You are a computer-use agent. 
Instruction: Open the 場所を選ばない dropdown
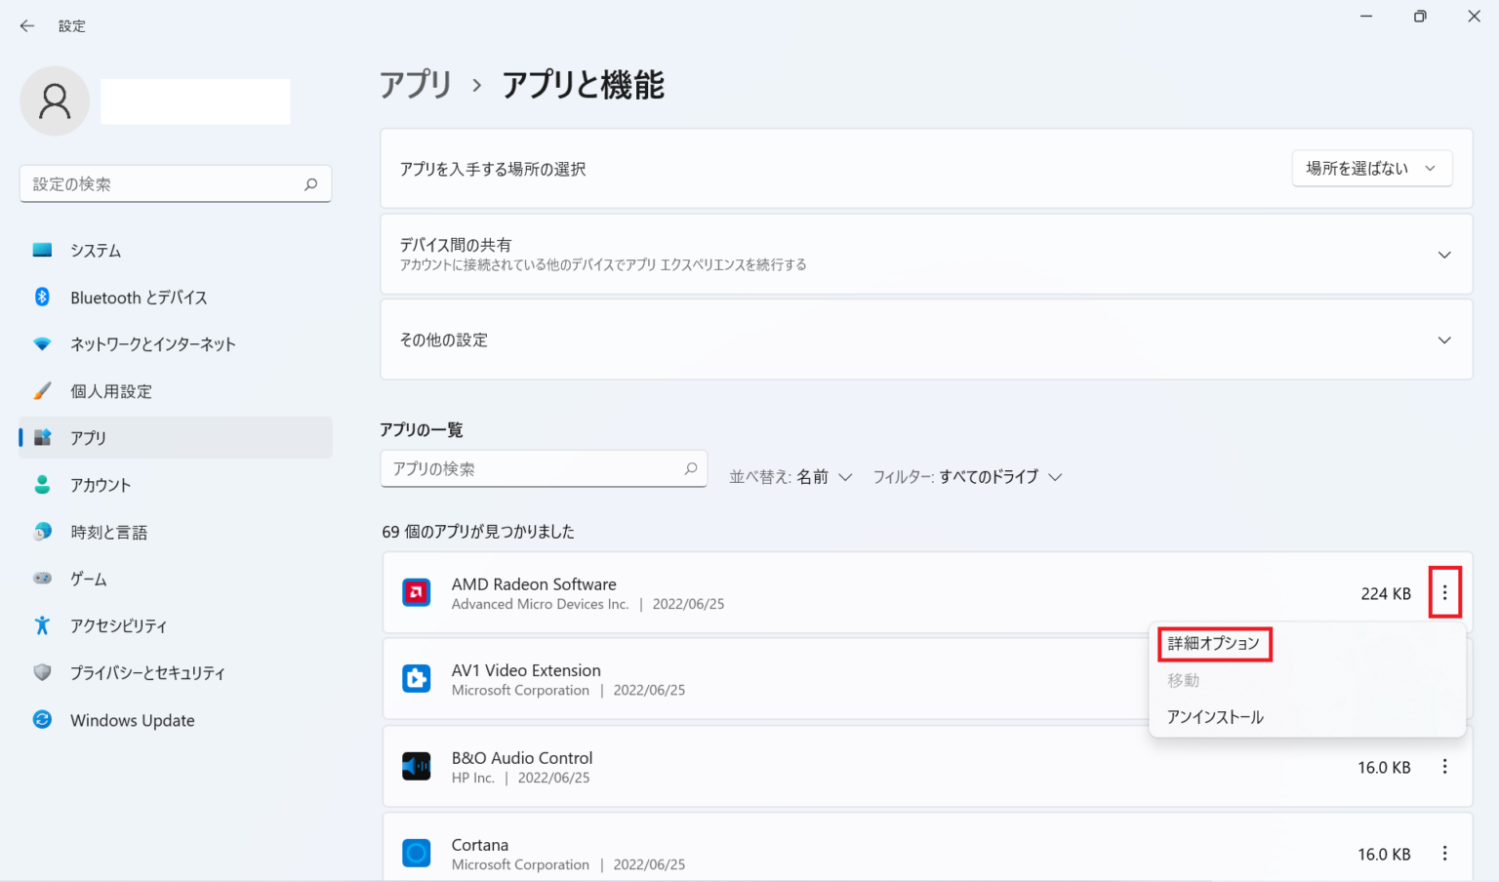tap(1371, 169)
